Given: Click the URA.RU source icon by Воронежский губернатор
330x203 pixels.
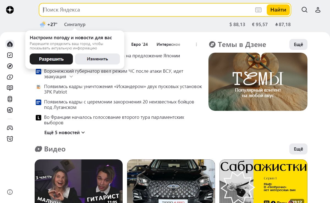Looking at the screenshot, I should pyautogui.click(x=38, y=71).
